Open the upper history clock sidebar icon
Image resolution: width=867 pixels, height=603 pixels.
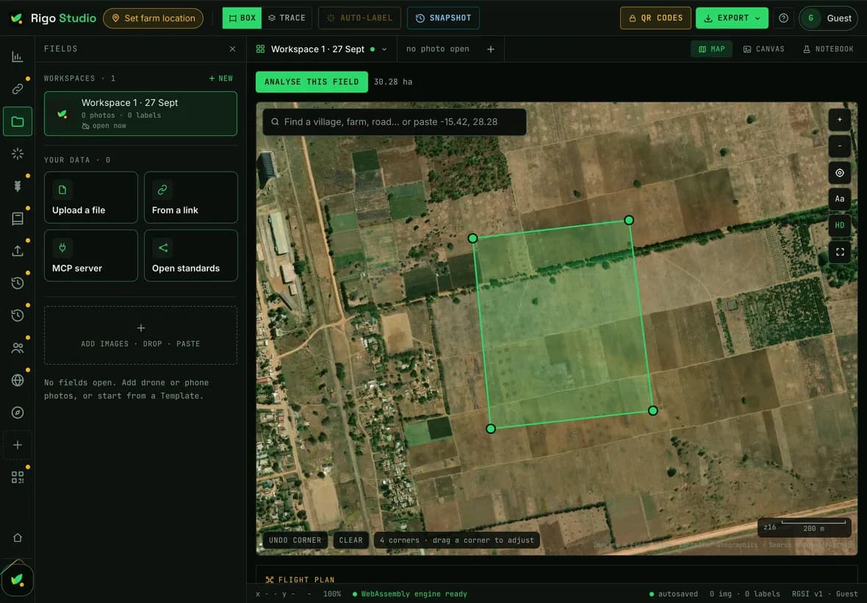tap(17, 283)
